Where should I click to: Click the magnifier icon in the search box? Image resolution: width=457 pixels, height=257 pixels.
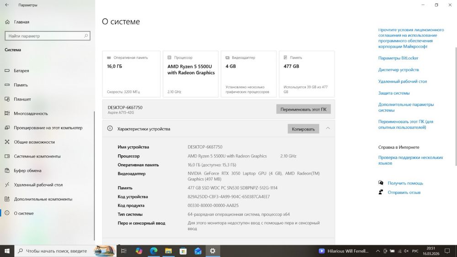(x=86, y=36)
